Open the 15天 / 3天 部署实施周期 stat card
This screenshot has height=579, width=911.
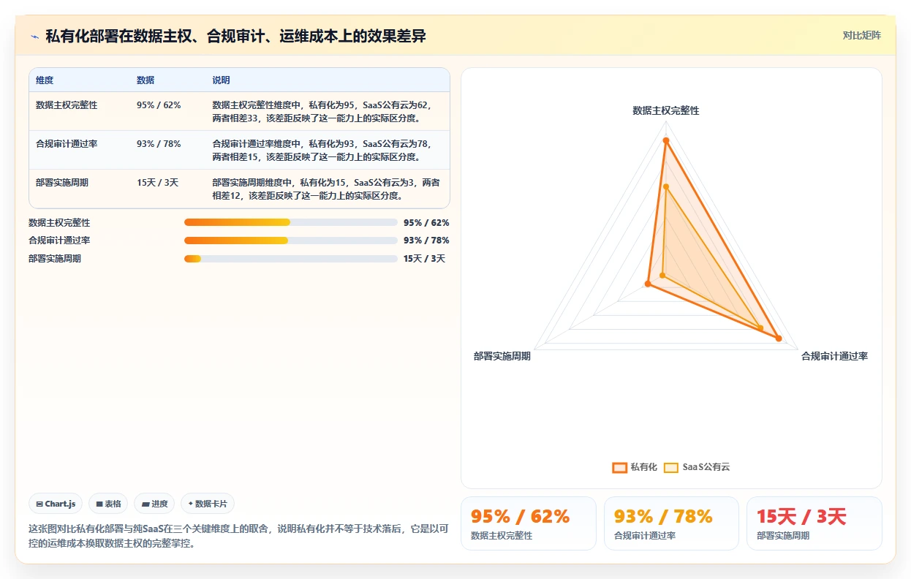click(x=814, y=523)
